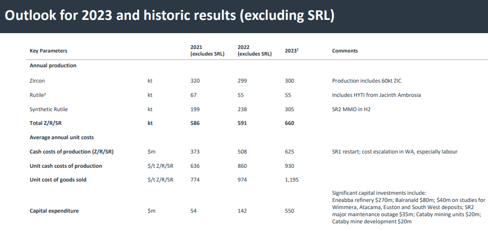This screenshot has width=488, height=231.
Task: Click the 'Unit cash costs of production' label
Action: click(x=66, y=166)
